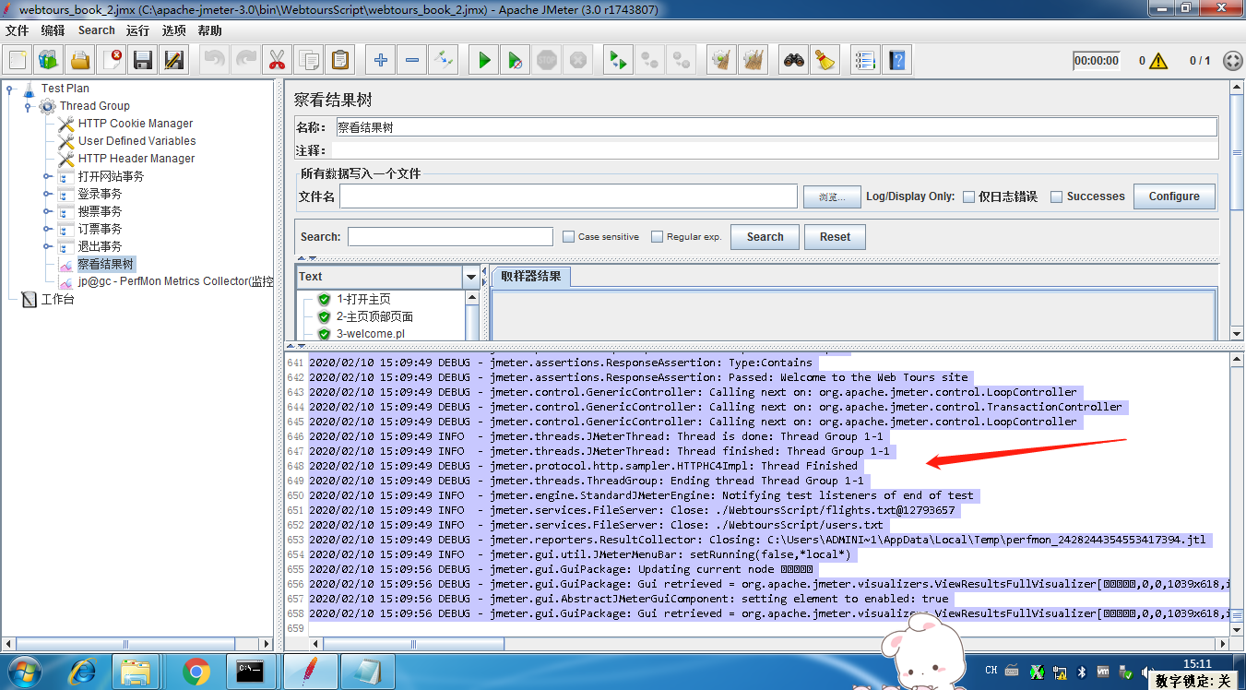Viewport: 1246px width, 690px height.
Task: Open the Search menu
Action: (x=96, y=30)
